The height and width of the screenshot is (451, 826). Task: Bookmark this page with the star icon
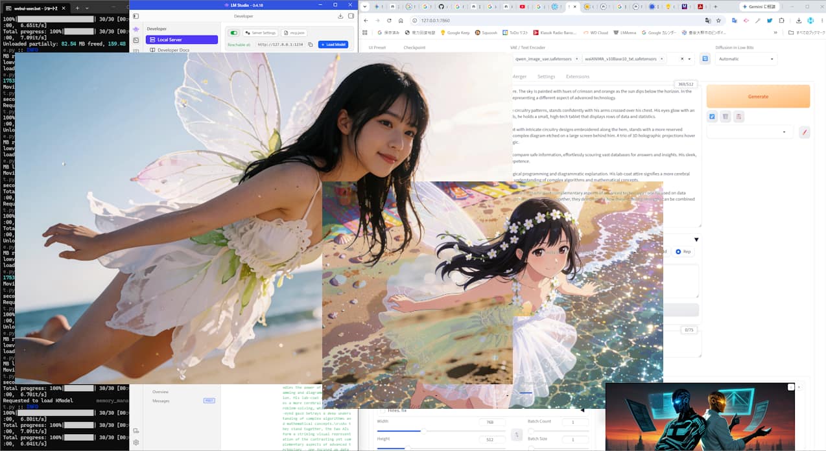pyautogui.click(x=720, y=20)
